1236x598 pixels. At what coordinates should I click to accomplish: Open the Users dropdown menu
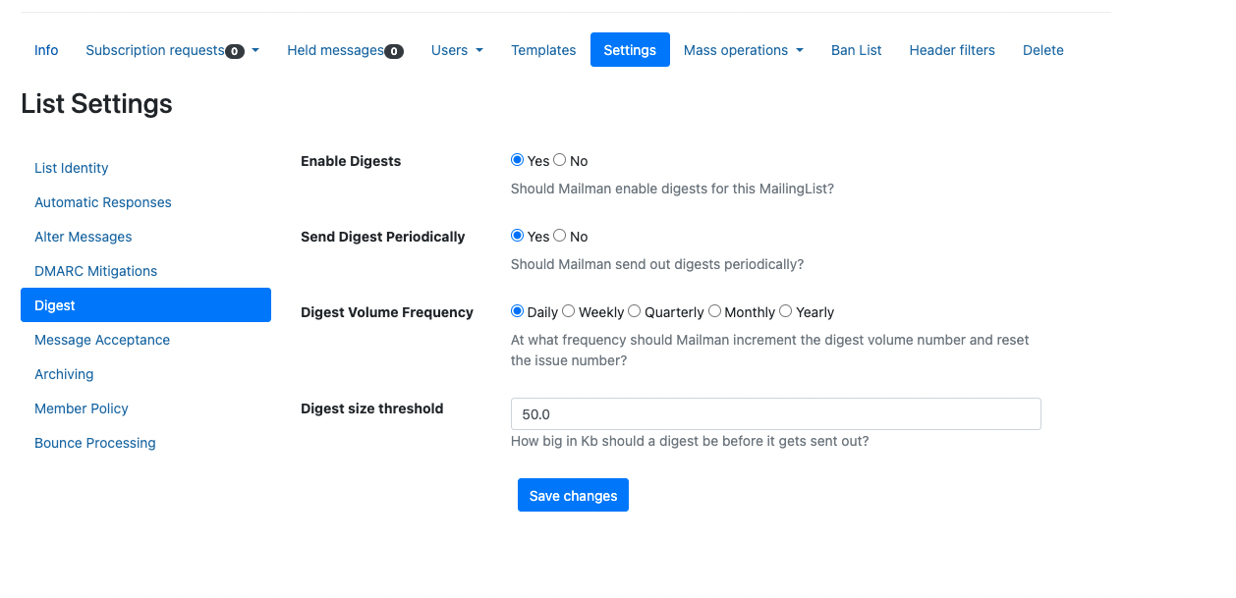point(457,50)
